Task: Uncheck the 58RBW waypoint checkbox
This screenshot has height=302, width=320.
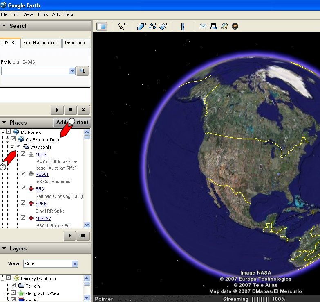Action: 23,218
